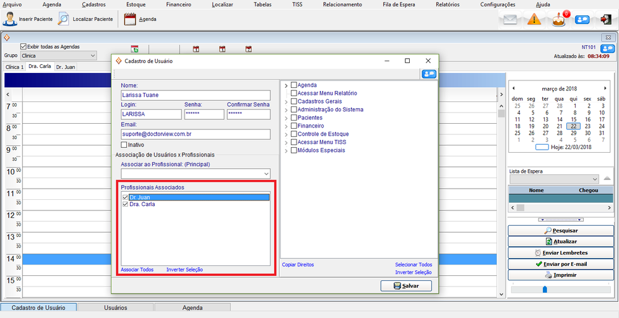Open the envelope messages icon
Viewport: 619px width, 318px height.
509,19
